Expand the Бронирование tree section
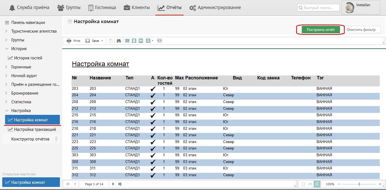 pos(6,93)
